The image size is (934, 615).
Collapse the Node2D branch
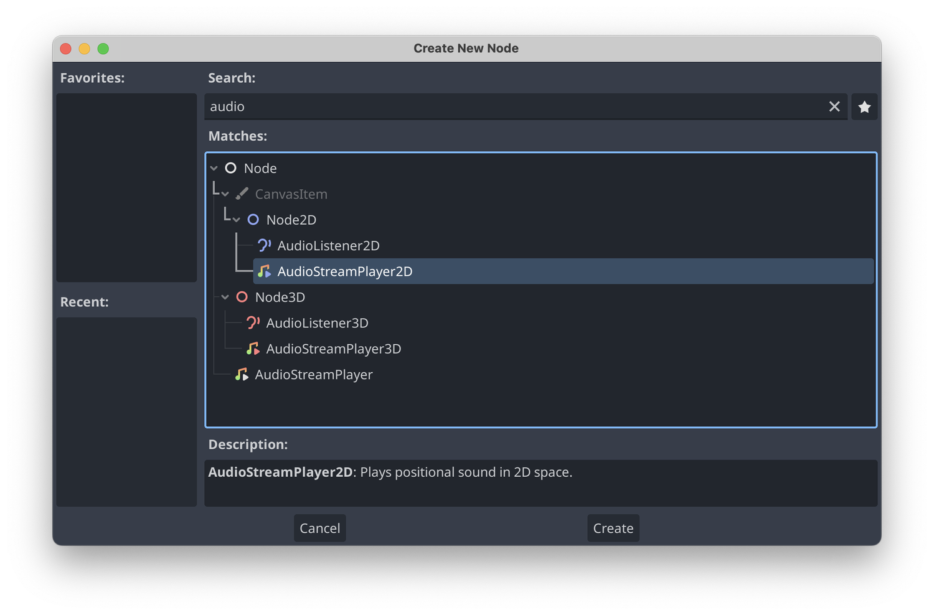click(x=237, y=219)
